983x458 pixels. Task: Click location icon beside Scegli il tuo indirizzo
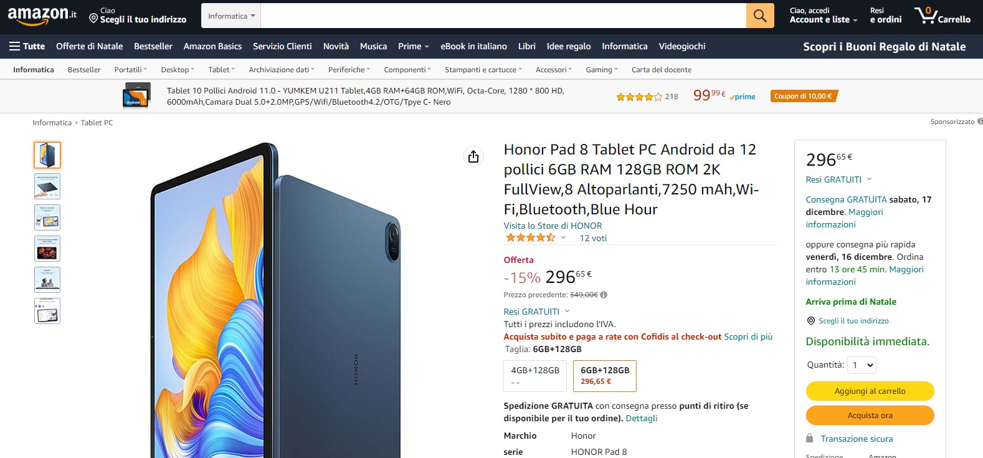tap(810, 321)
